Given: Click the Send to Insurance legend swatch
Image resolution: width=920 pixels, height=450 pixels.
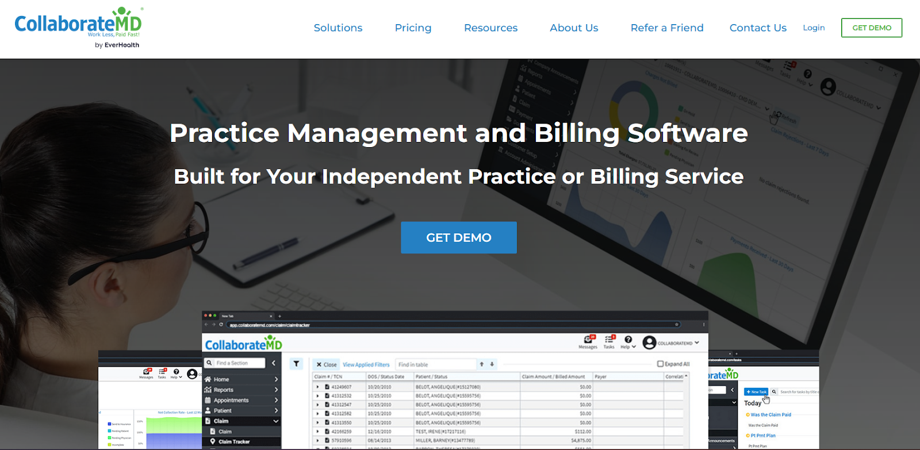Looking at the screenshot, I should coord(109,424).
